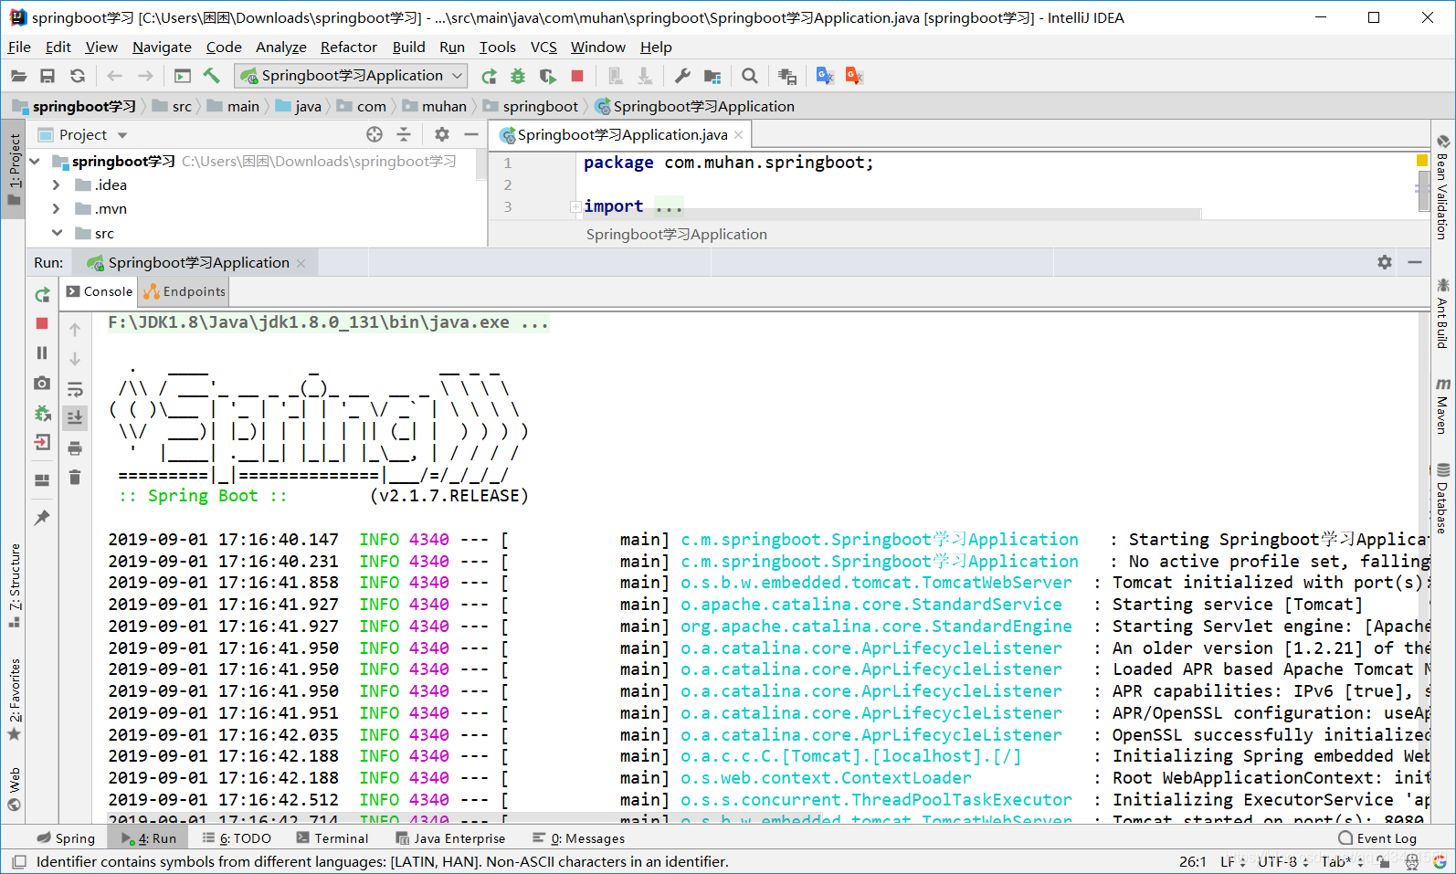Screen dimensions: 1456x874
Task: Open the Spring tool window
Action: coord(66,838)
